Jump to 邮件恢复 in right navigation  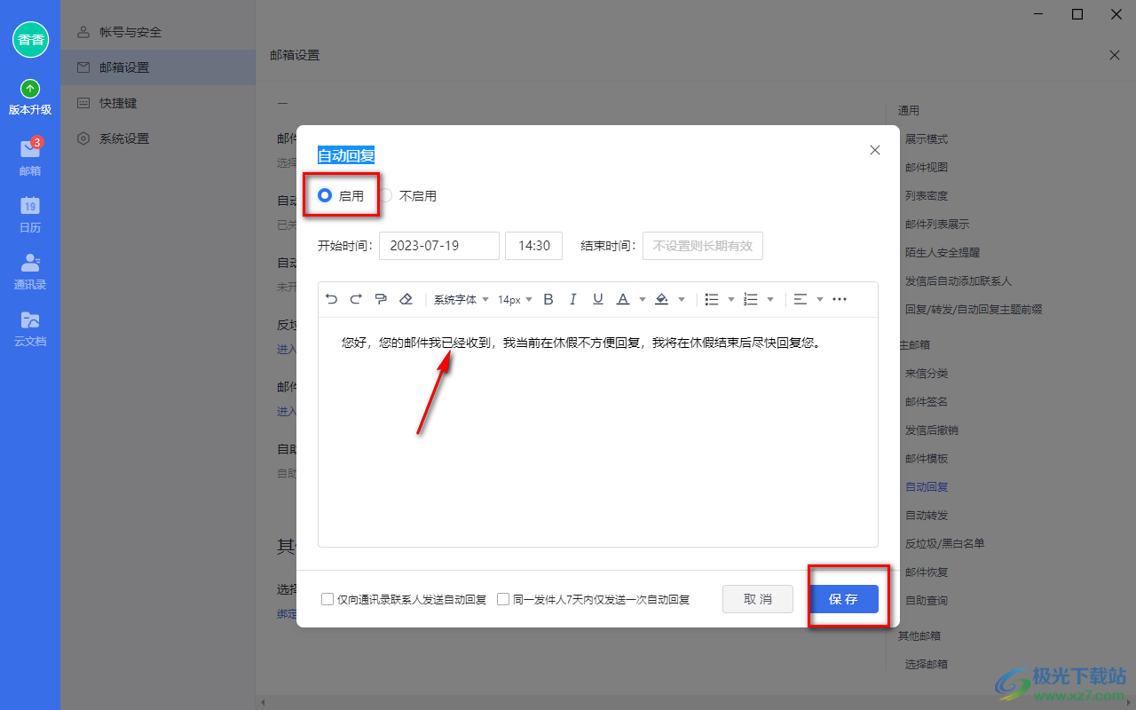coord(927,572)
